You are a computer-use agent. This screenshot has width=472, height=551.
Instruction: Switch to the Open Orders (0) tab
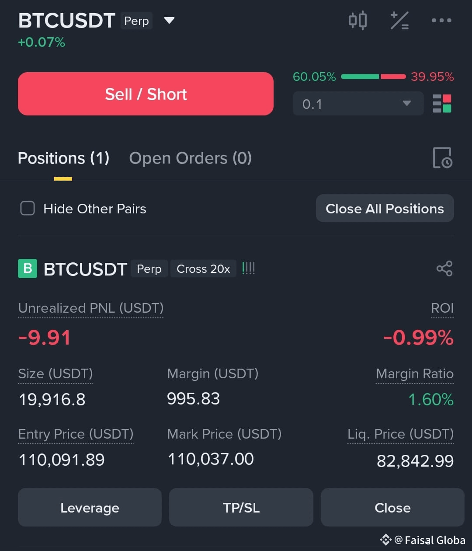(191, 158)
